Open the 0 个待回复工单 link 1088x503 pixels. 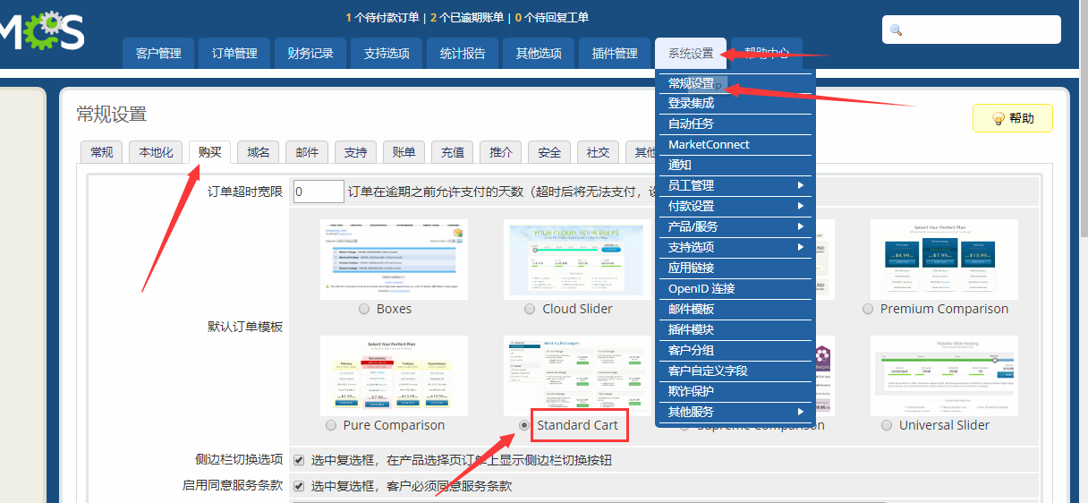(552, 17)
